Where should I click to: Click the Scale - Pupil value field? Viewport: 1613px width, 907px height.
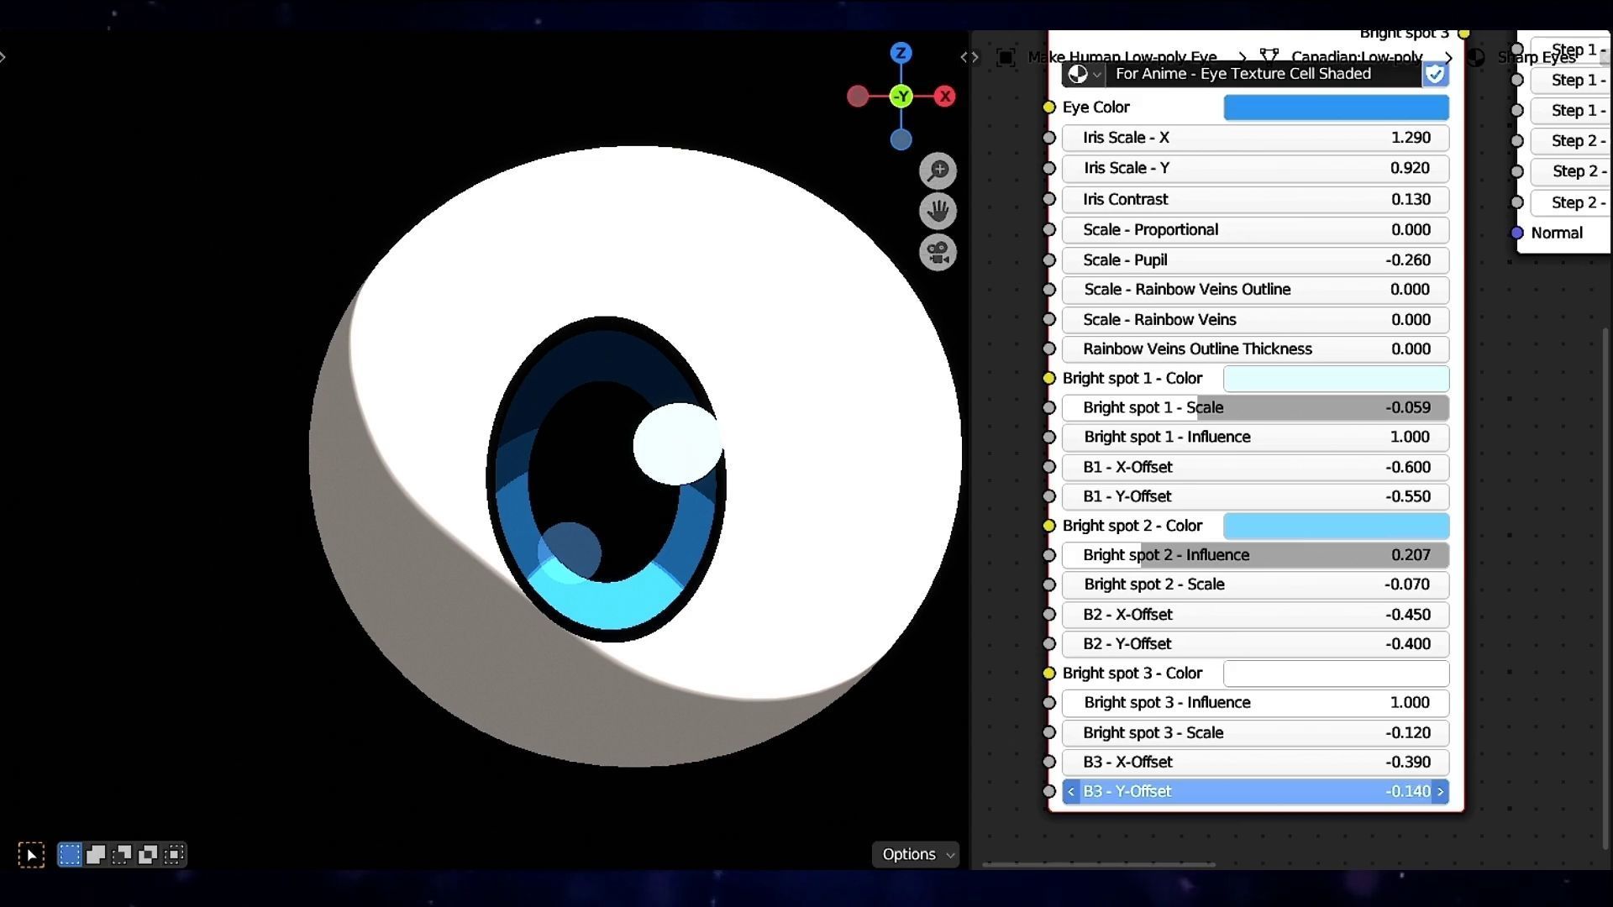click(x=1255, y=260)
